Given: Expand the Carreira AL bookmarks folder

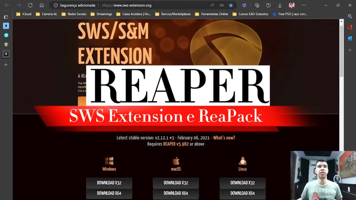Looking at the screenshot, I should (x=46, y=14).
